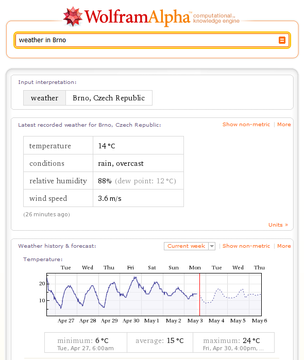Click the 'computational knowledge engine' tagline
This screenshot has width=304, height=360.
[216, 18]
